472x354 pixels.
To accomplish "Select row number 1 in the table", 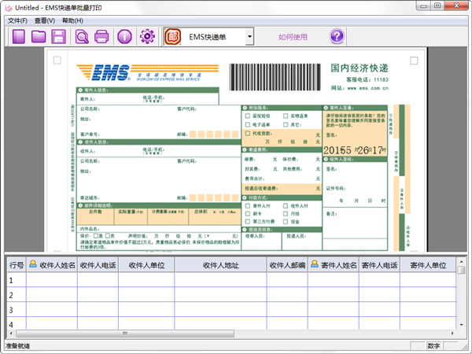I will pyautogui.click(x=17, y=280).
